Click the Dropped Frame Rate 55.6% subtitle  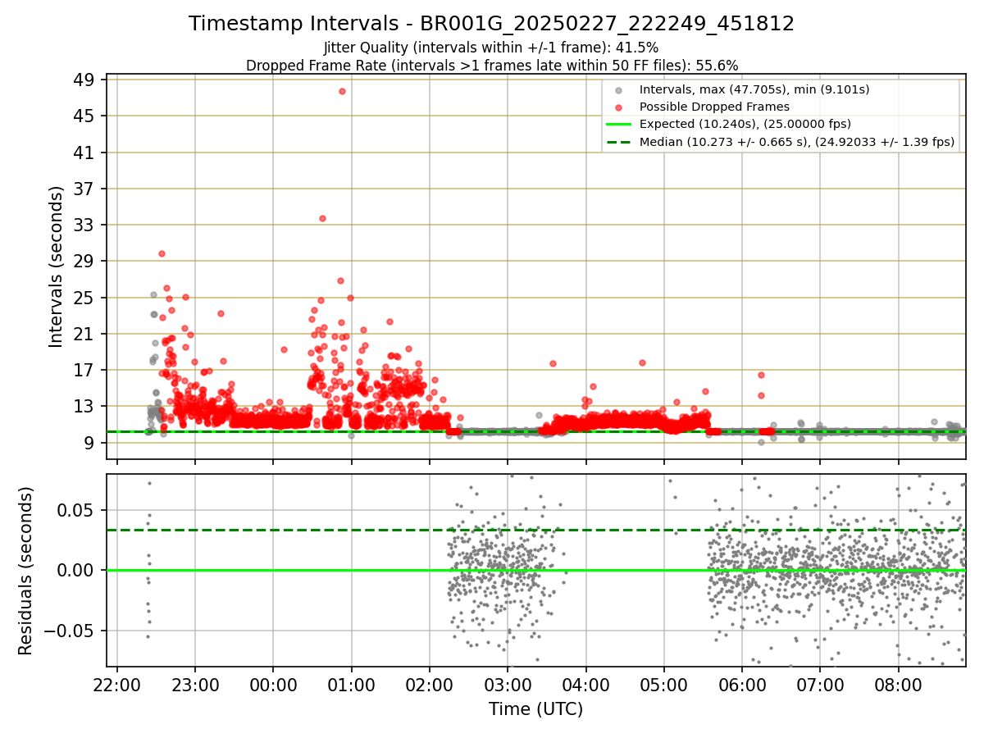point(492,65)
